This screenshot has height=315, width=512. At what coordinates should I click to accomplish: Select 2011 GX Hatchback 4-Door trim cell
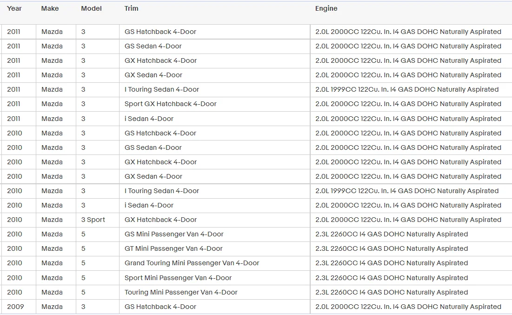(x=214, y=60)
